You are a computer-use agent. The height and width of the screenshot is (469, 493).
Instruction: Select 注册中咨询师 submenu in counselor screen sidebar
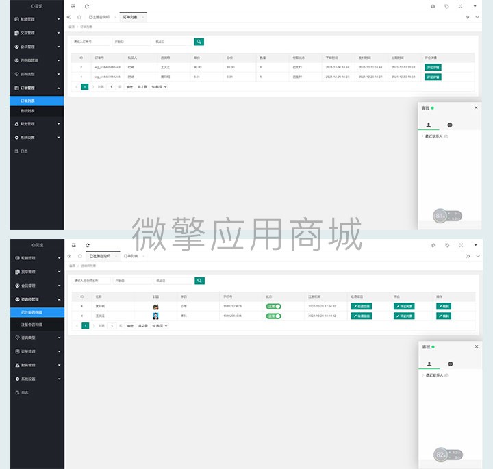click(x=37, y=325)
